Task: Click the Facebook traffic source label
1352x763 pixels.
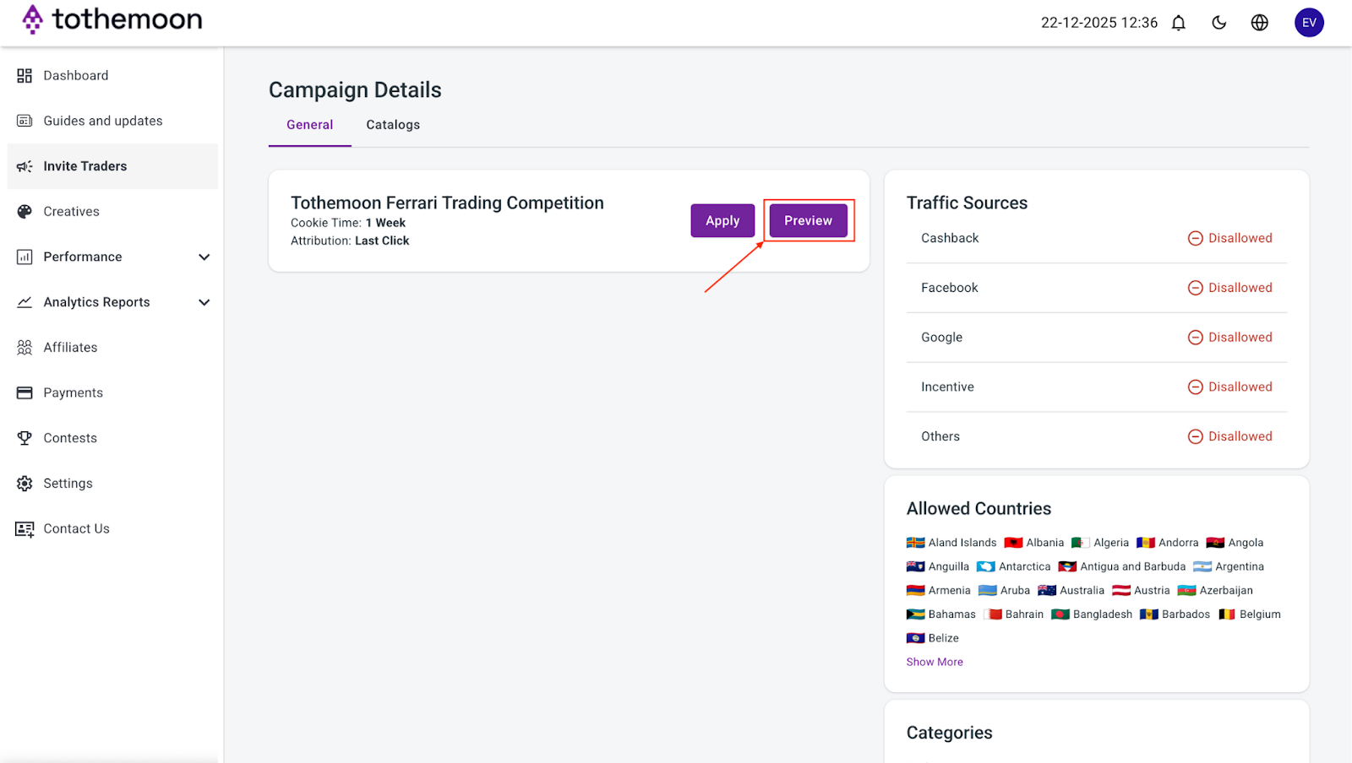Action: pyautogui.click(x=950, y=288)
